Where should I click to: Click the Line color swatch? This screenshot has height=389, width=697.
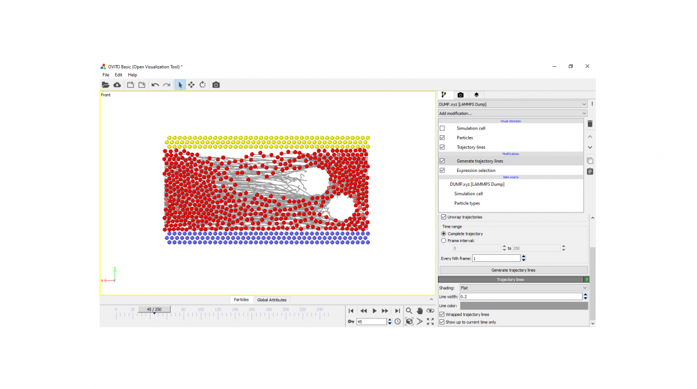523,306
